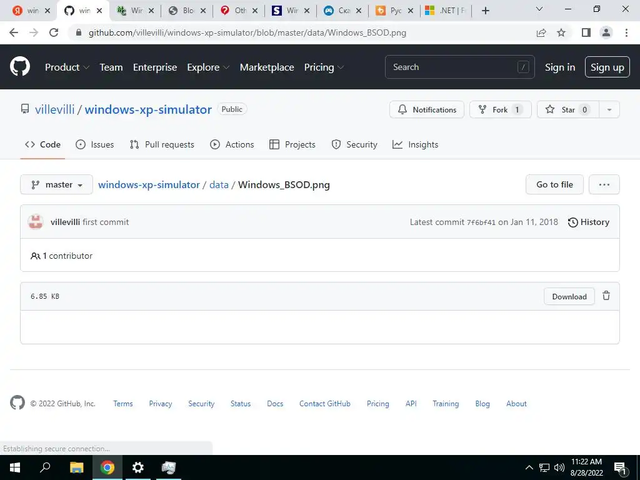Open the Windows Start menu
The width and height of the screenshot is (640, 480).
(x=15, y=467)
